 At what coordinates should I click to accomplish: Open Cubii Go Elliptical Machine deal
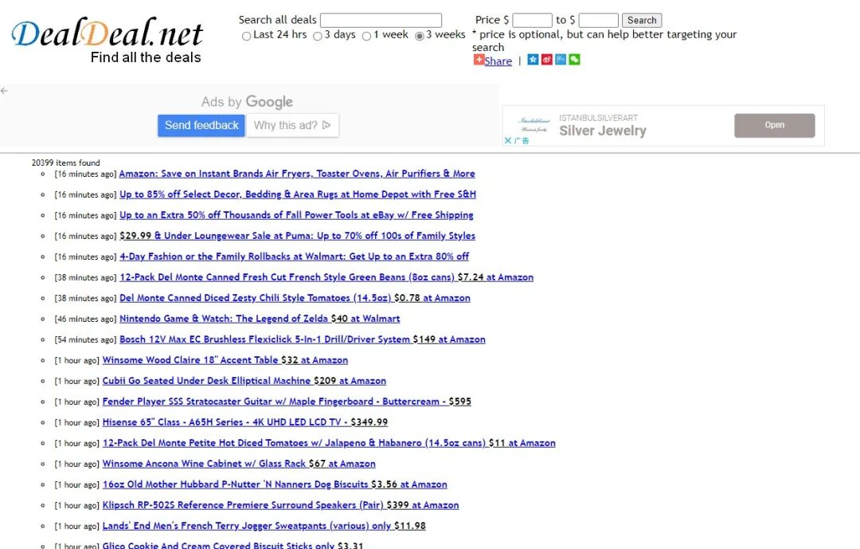coord(244,381)
